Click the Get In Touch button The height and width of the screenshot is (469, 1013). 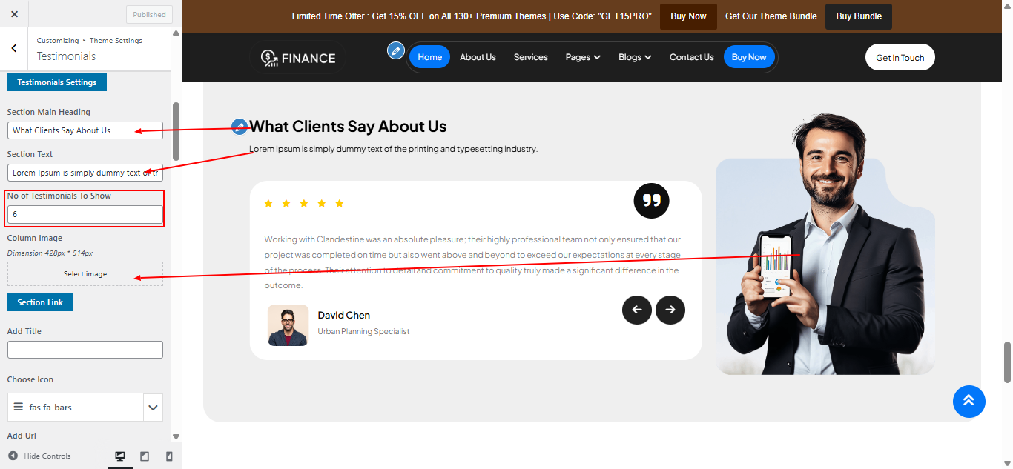[900, 58]
